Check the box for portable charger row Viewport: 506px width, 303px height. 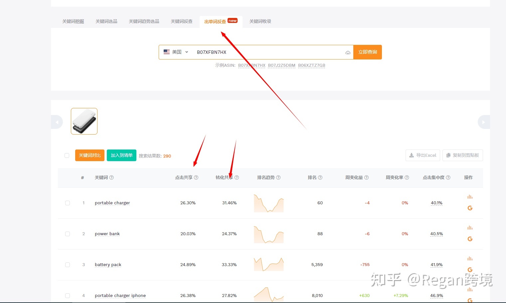(68, 203)
